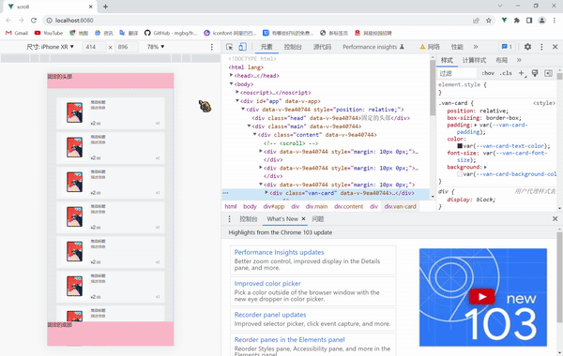
Task: Open DevTools customize three-dot menu
Action: (541, 47)
